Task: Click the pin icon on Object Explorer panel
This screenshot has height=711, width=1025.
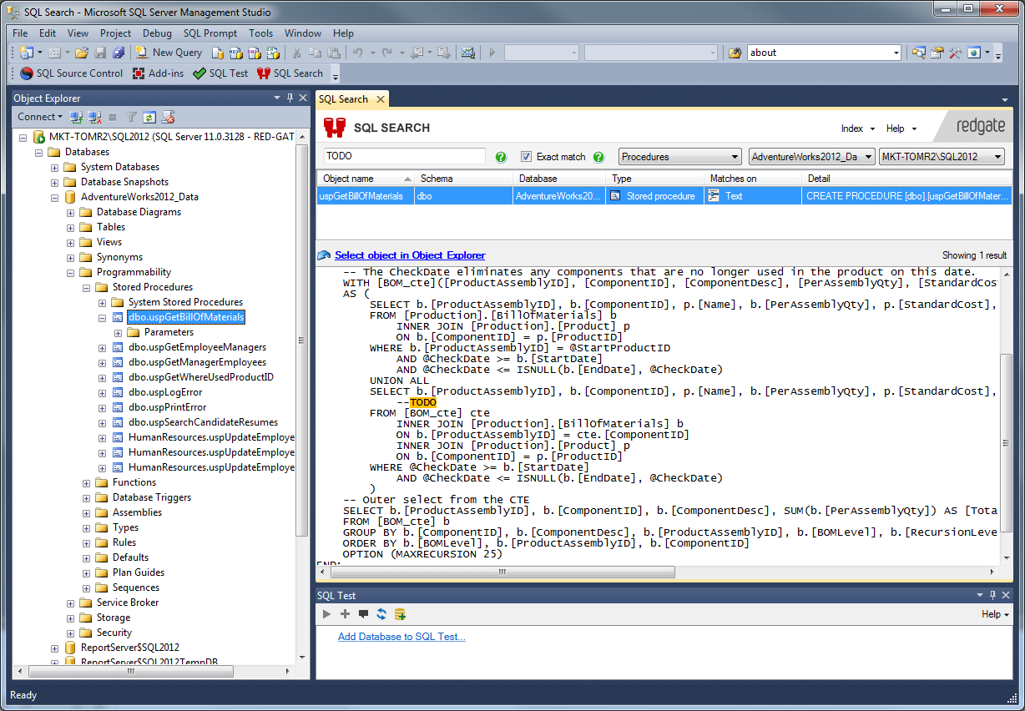Action: (290, 98)
